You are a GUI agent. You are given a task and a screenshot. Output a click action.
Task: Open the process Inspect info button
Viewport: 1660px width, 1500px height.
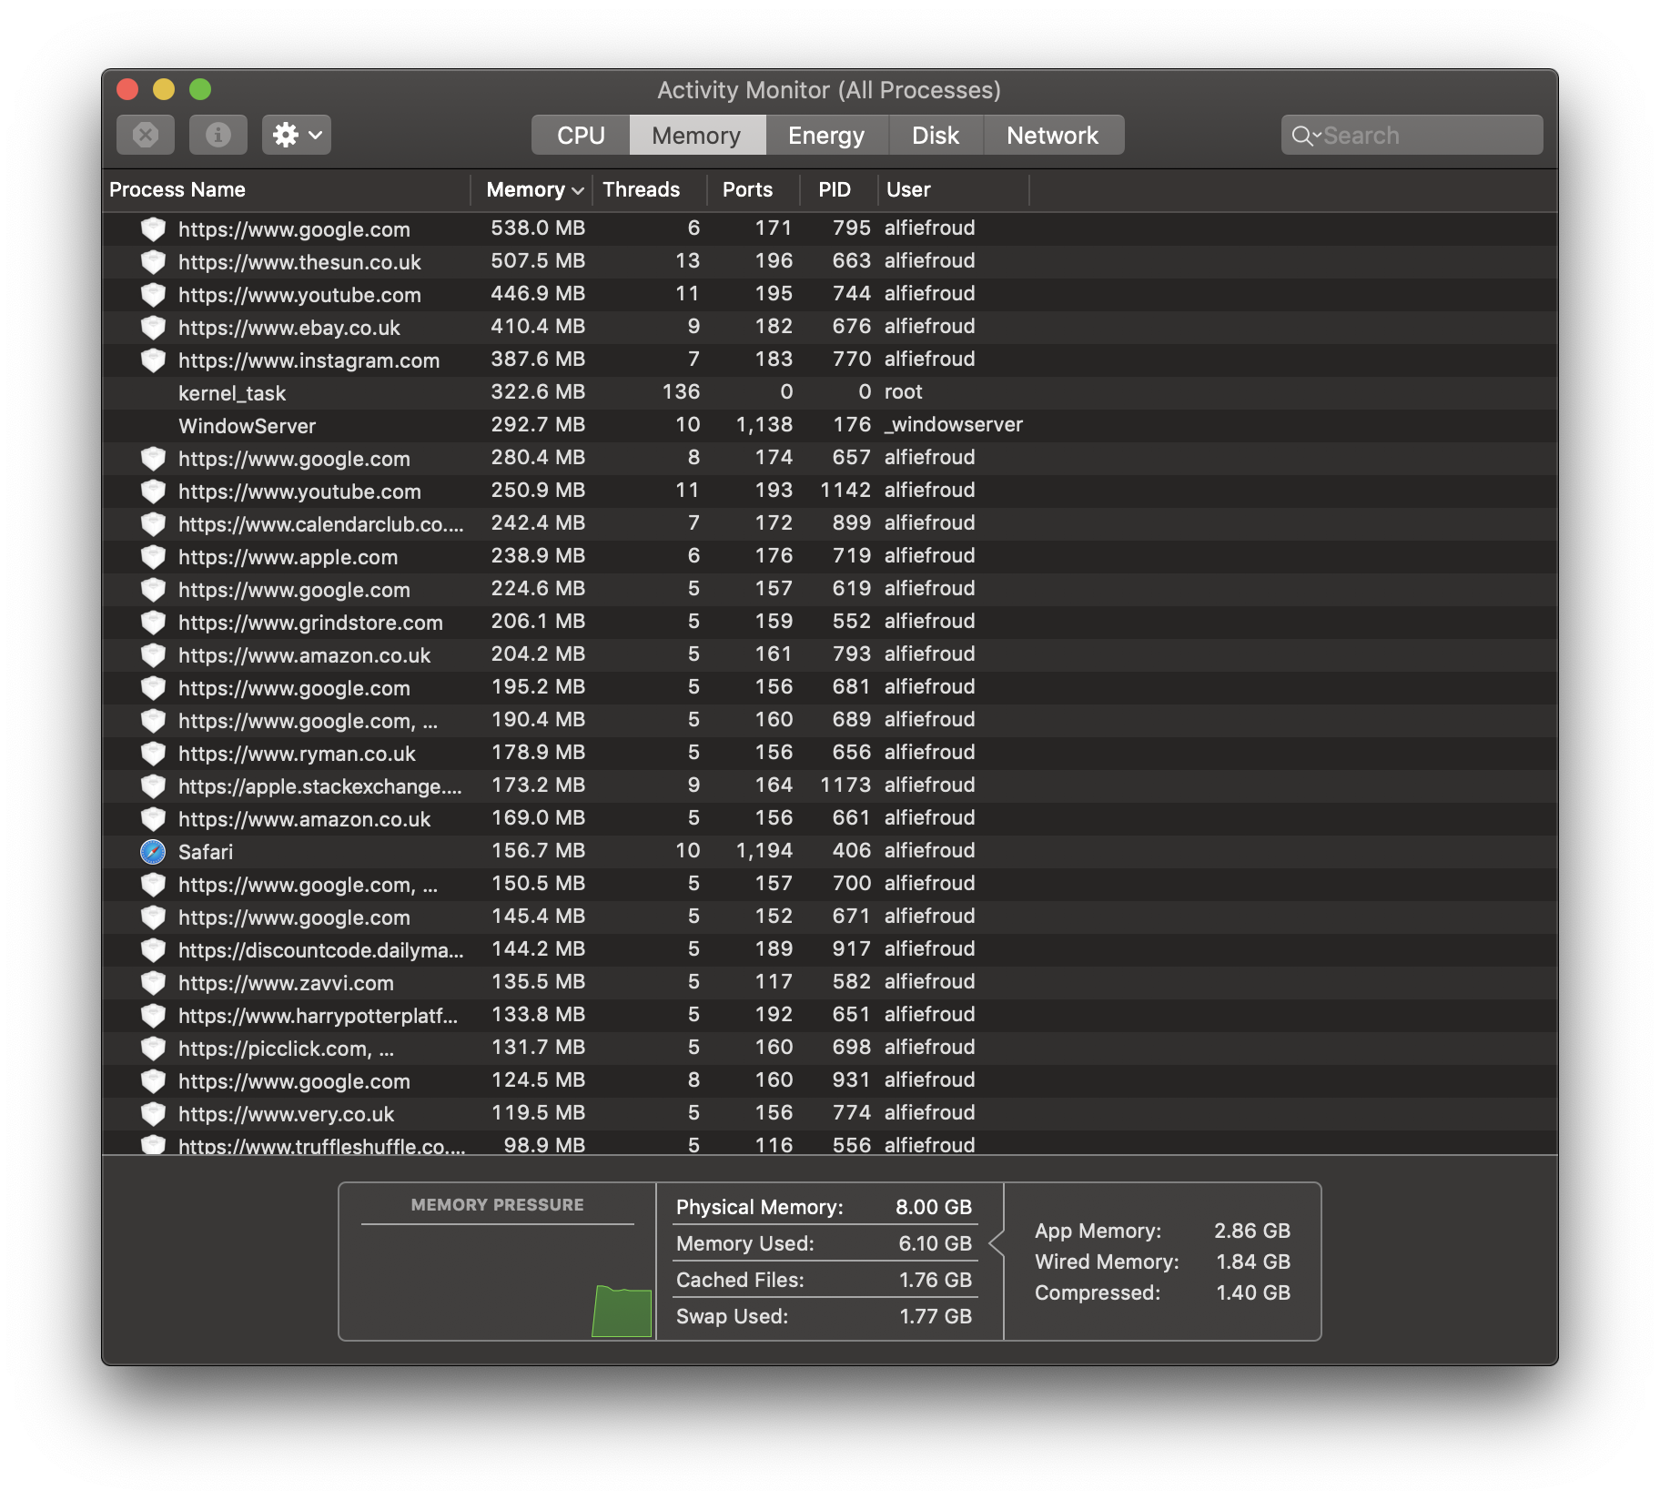click(218, 135)
